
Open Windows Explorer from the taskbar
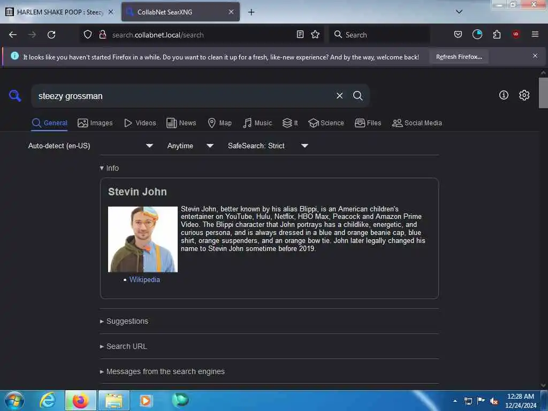(114, 400)
